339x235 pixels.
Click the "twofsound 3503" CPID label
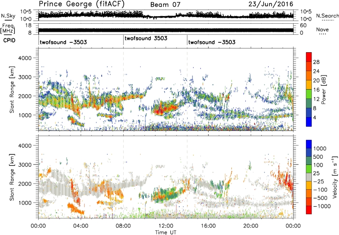click(x=146, y=38)
